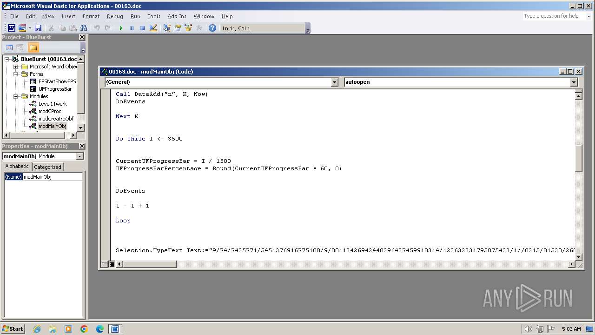Open the Properties Window toolbar icon
The image size is (595, 335).
click(178, 28)
